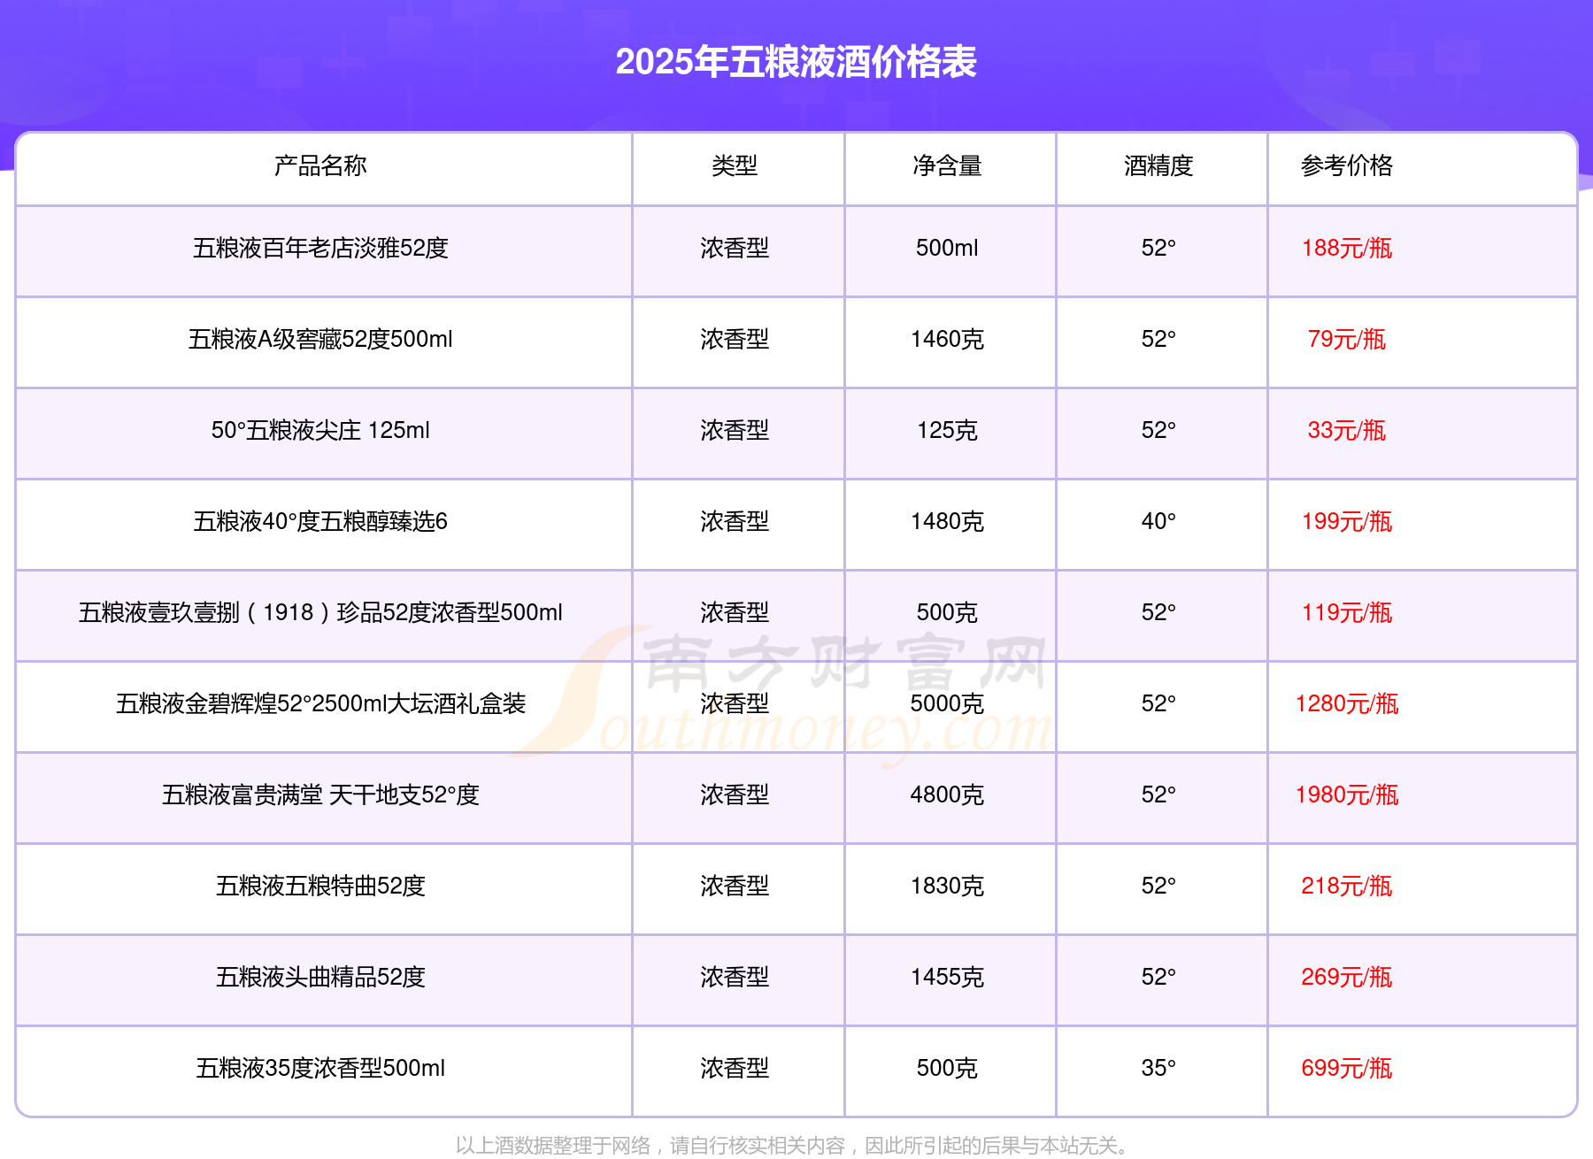Click the 五粮液壹玖壹捌（1918）珍品 product name
This screenshot has width=1593, height=1159.
point(320,612)
